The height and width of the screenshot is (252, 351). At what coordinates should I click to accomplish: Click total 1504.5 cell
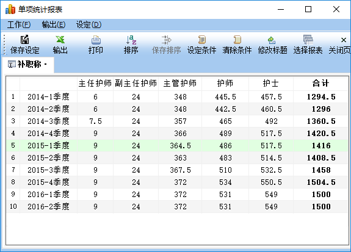coord(321,182)
